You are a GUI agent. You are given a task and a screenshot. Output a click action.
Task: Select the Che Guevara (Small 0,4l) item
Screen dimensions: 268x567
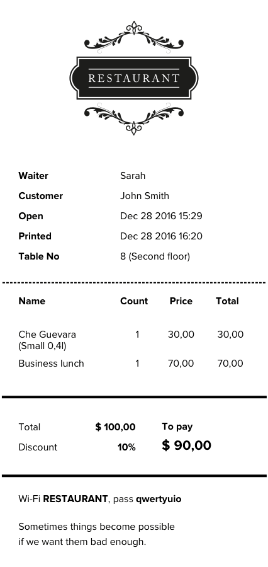pos(47,340)
